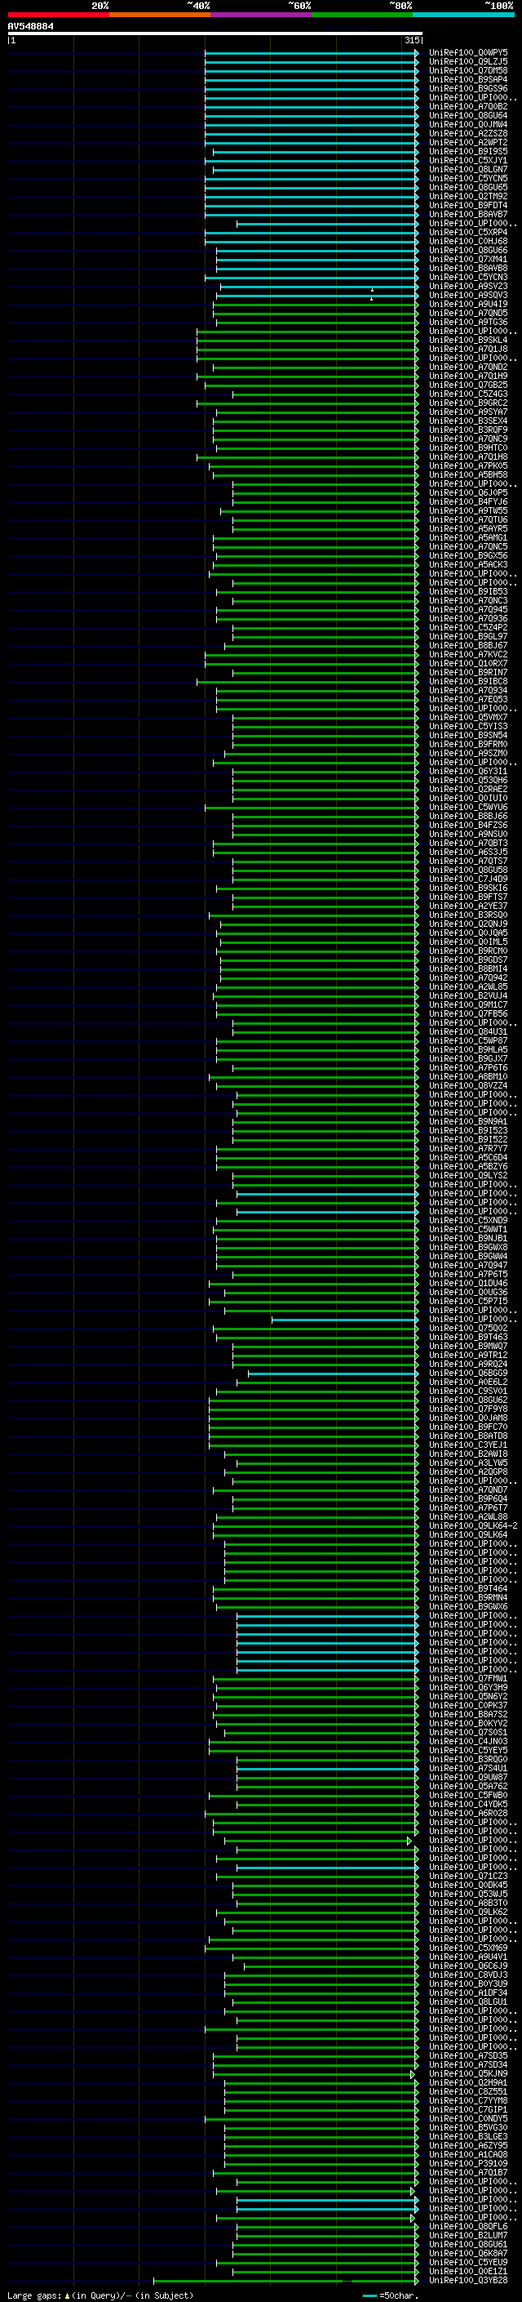Open hit UniRef100_B9SAP4
This screenshot has width=522, height=2302.
[x=468, y=79]
